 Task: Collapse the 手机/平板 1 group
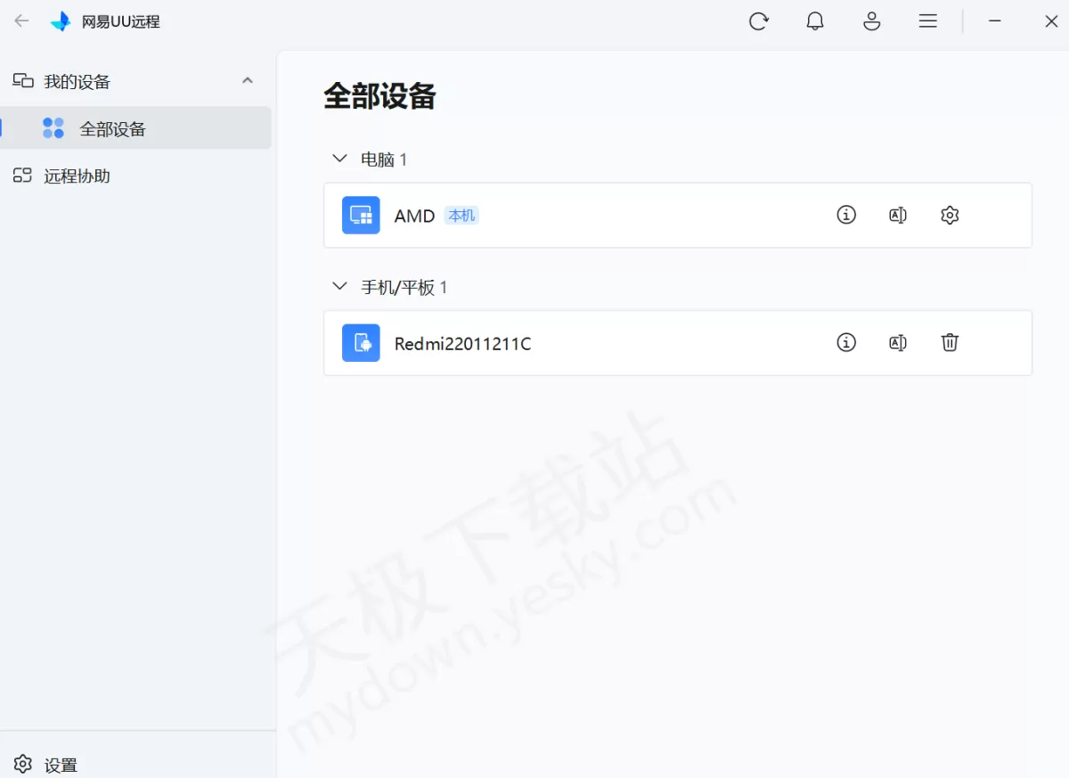pyautogui.click(x=339, y=286)
